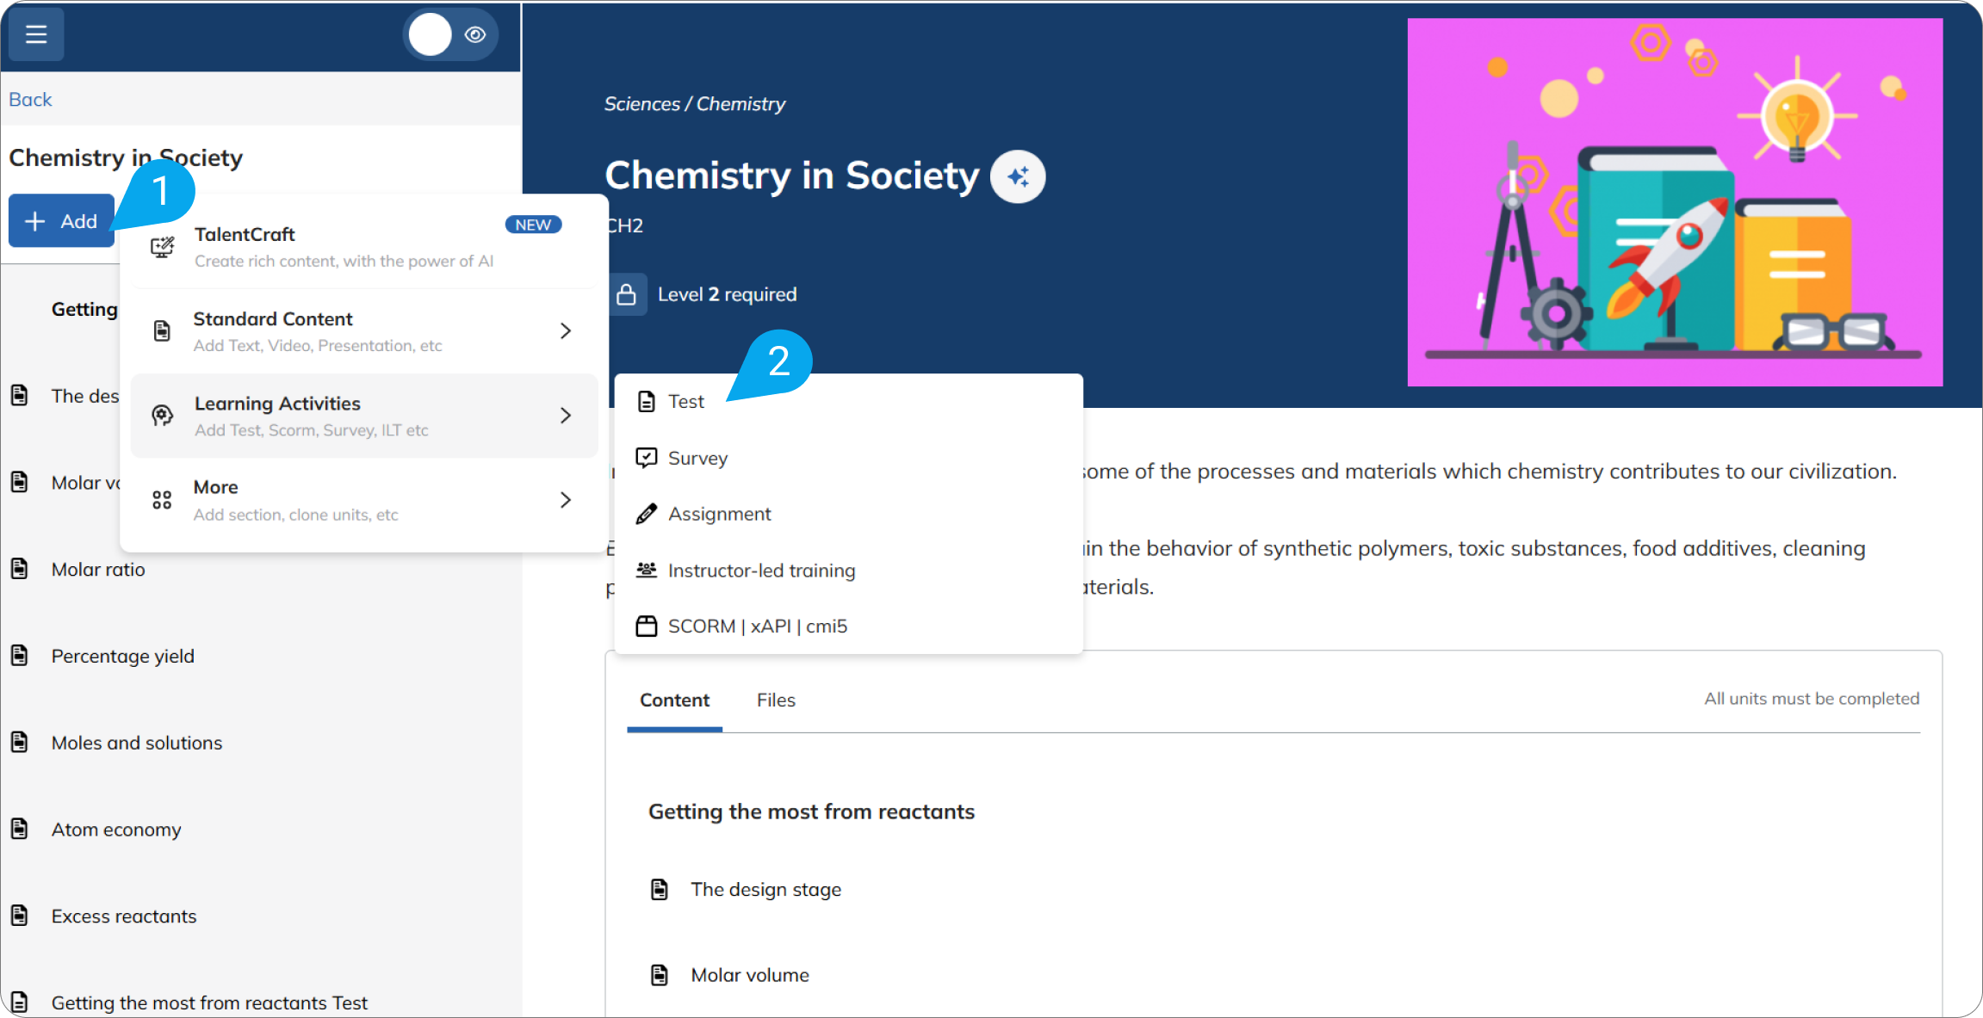Open Percentage yield unit in sidebar
The height and width of the screenshot is (1018, 1983).
[x=122, y=656]
